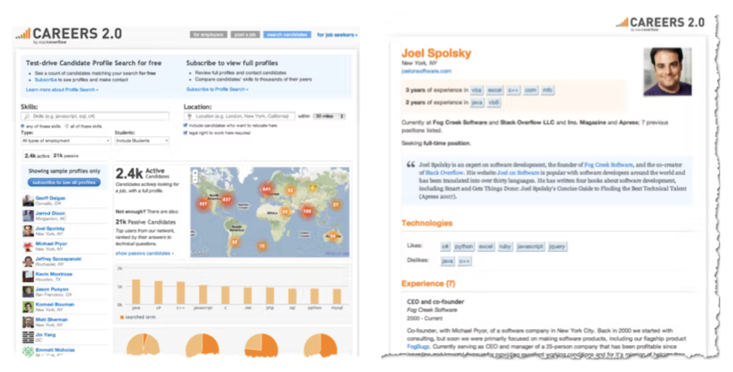Image resolution: width=733 pixels, height=372 pixels.
Task: Click the 27 cluster marker over East Asia
Action: [x=336, y=205]
